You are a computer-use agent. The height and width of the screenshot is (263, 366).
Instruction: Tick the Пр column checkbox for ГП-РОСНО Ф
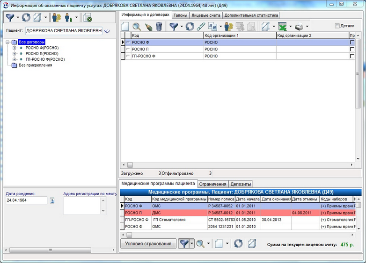[352, 56]
